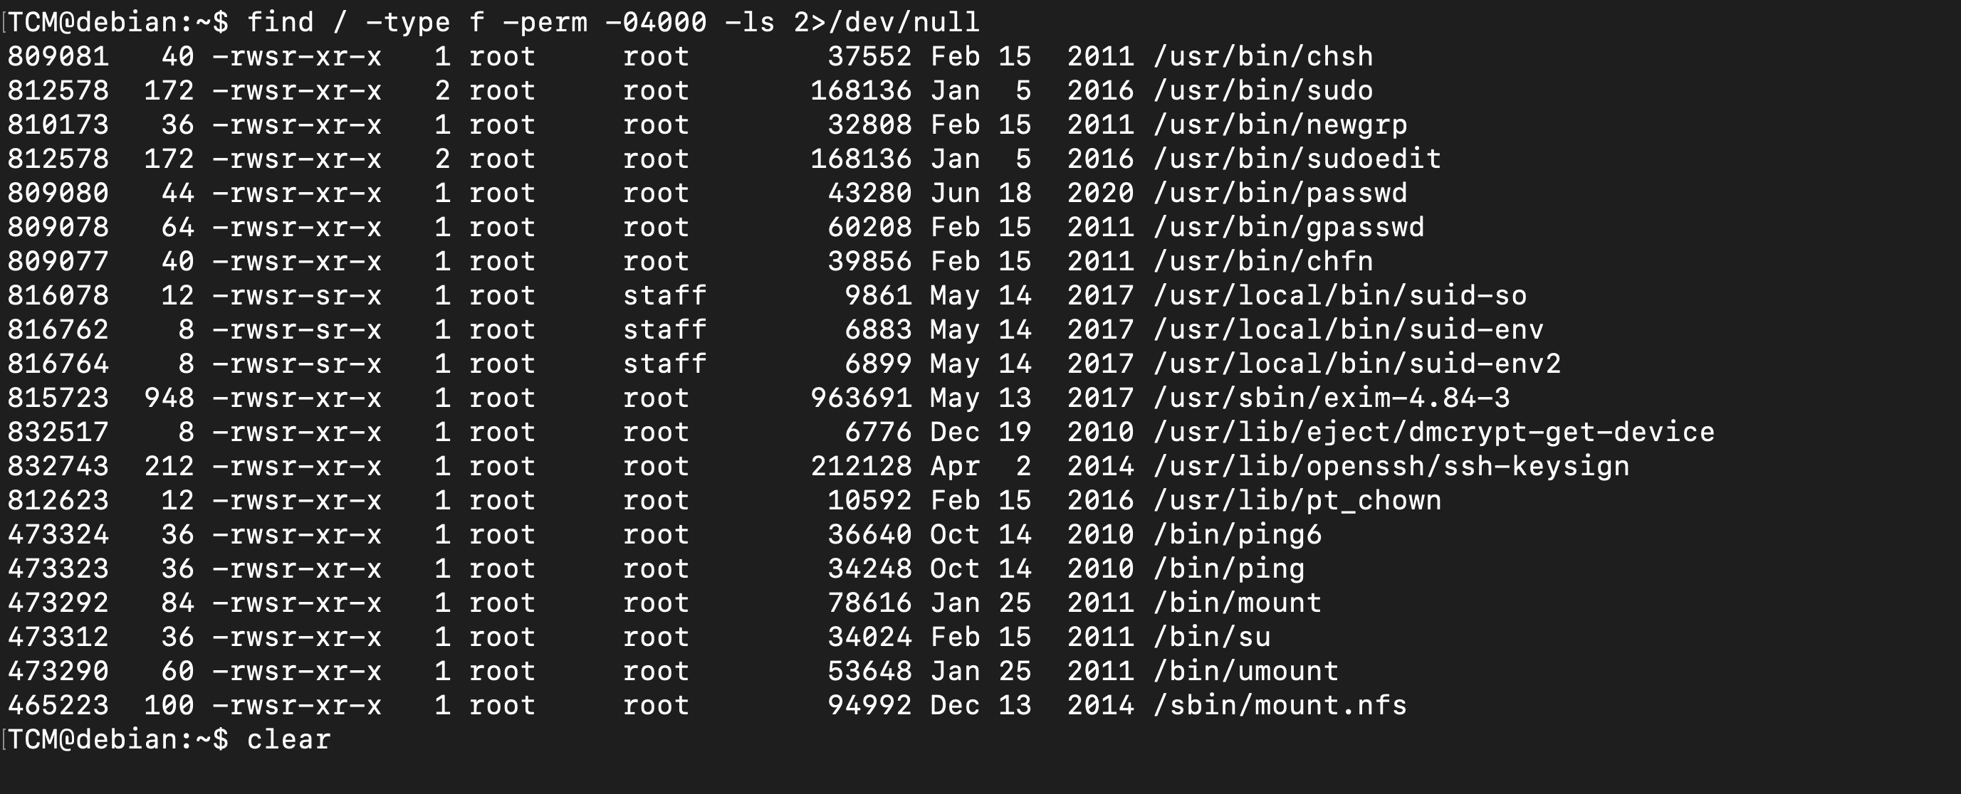Screen dimensions: 1961x794
Task: Click the find command line text
Action: (613, 22)
